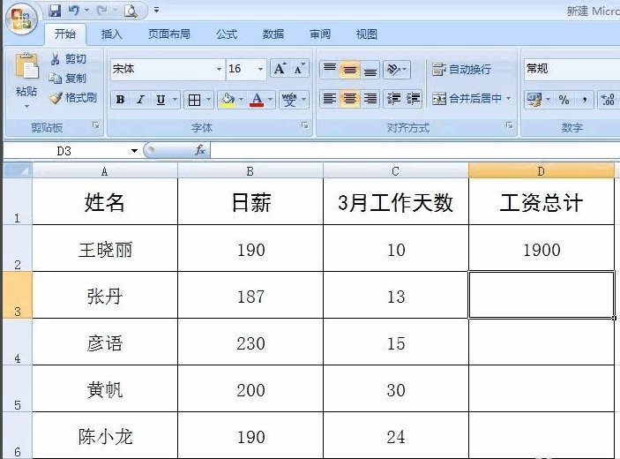Switch to the 页面布局 tab
This screenshot has height=459, width=620.
[x=168, y=34]
